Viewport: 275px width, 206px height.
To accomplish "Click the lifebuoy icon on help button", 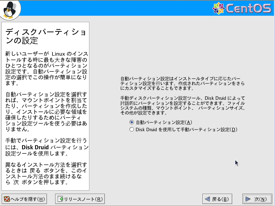I will tap(7, 199).
